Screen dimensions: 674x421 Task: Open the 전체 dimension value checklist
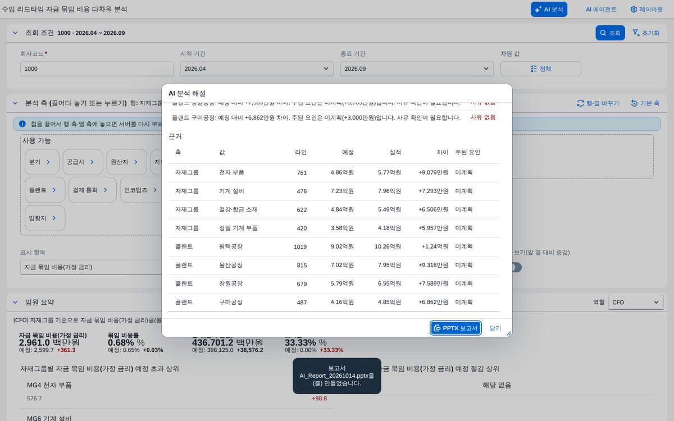point(540,69)
